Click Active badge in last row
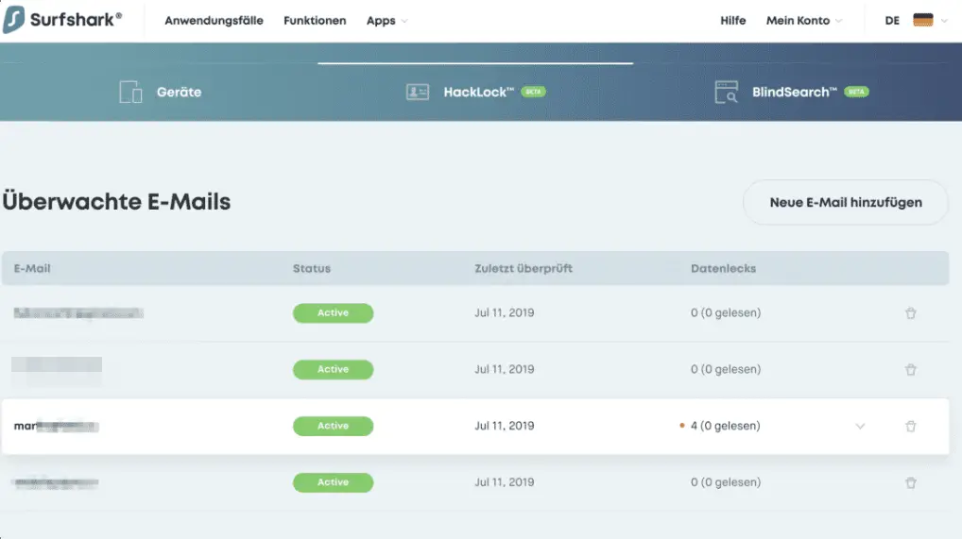Image resolution: width=962 pixels, height=539 pixels. click(x=334, y=482)
